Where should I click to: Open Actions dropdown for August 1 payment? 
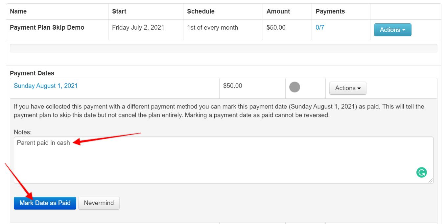[x=348, y=88]
